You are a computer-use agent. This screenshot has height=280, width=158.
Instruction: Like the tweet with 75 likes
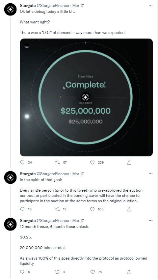[92, 272]
